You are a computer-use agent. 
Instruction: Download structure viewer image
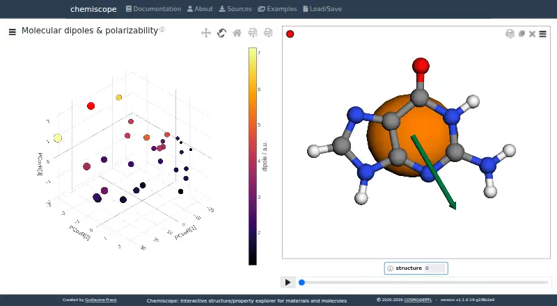point(510,33)
